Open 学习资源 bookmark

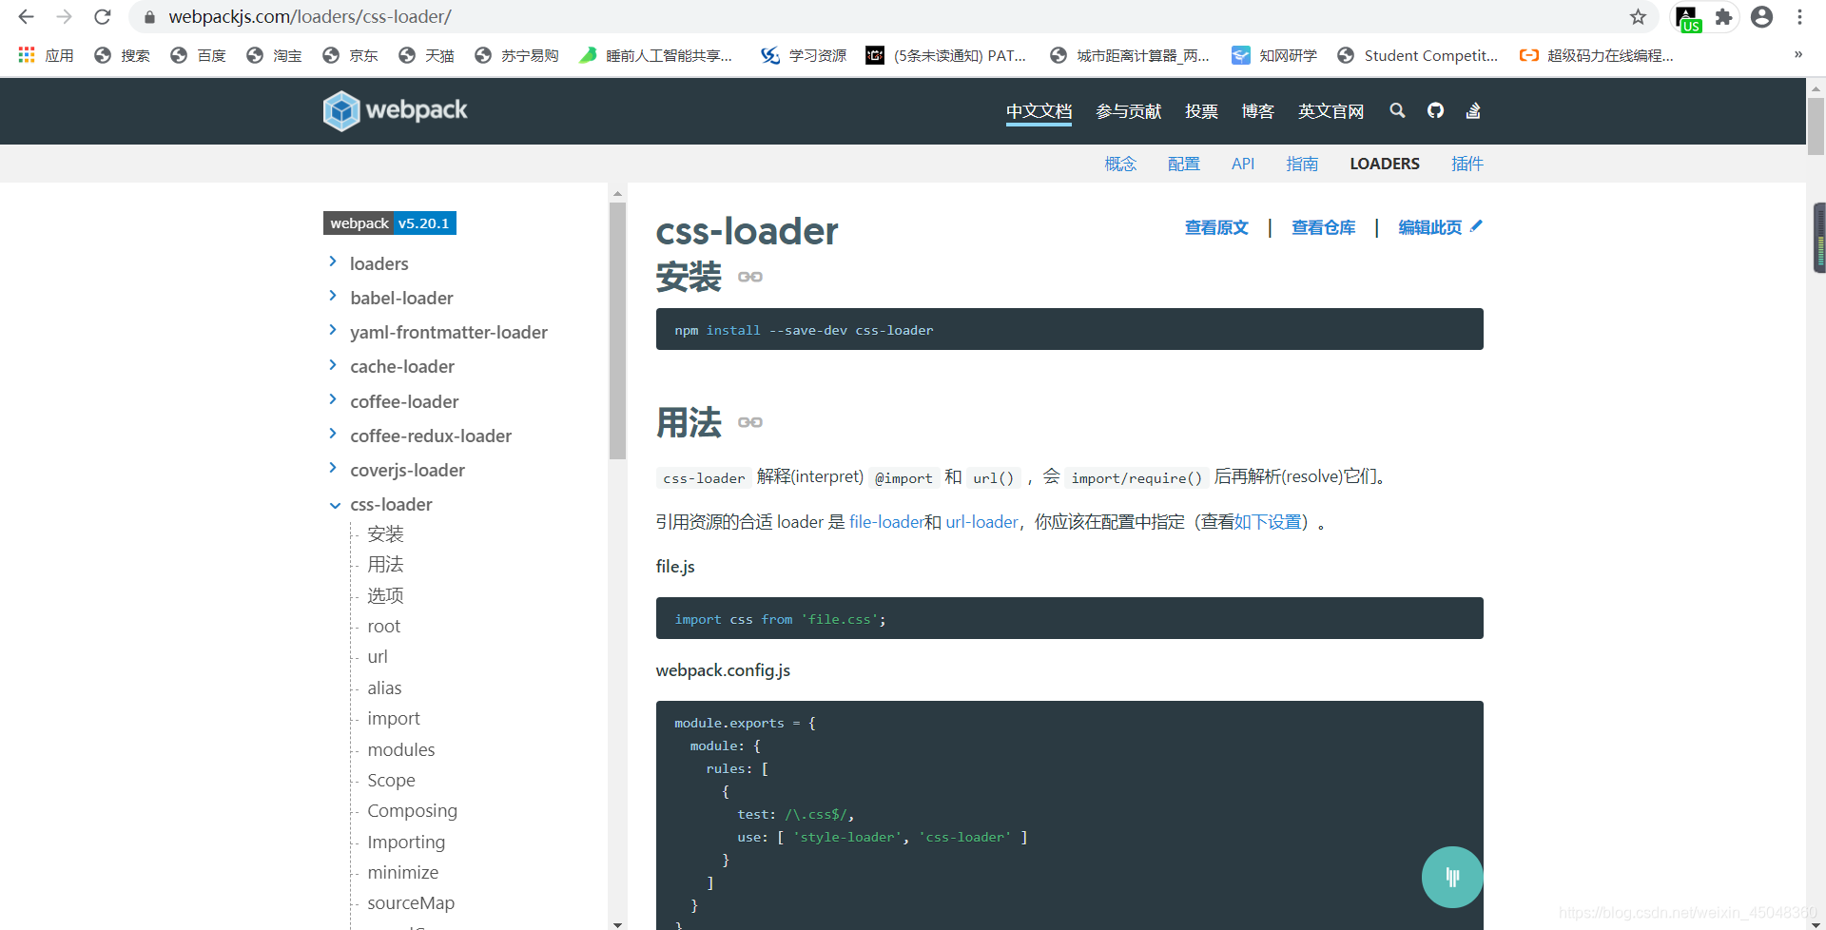804,55
